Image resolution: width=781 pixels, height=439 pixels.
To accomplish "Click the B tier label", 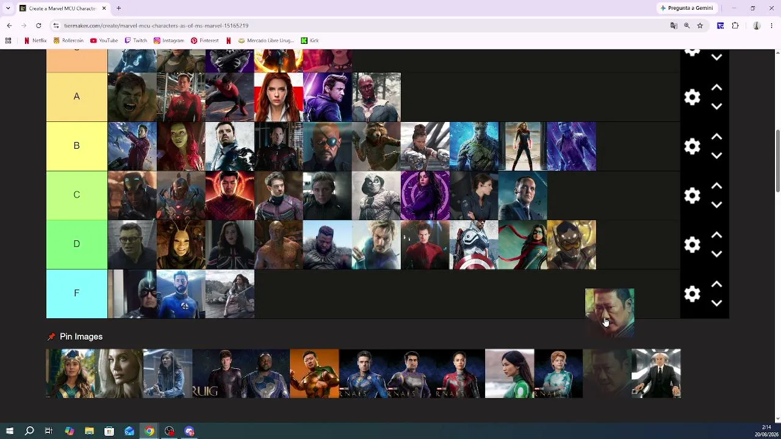I will (77, 146).
